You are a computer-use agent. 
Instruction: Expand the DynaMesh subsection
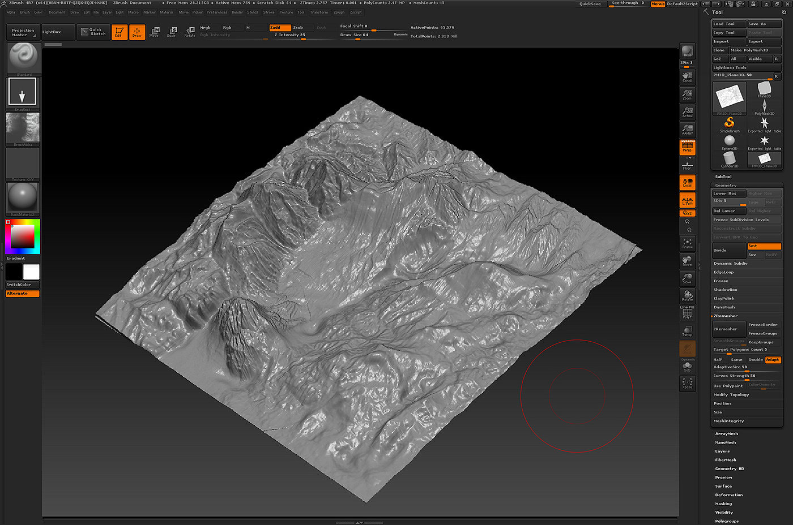pos(724,307)
